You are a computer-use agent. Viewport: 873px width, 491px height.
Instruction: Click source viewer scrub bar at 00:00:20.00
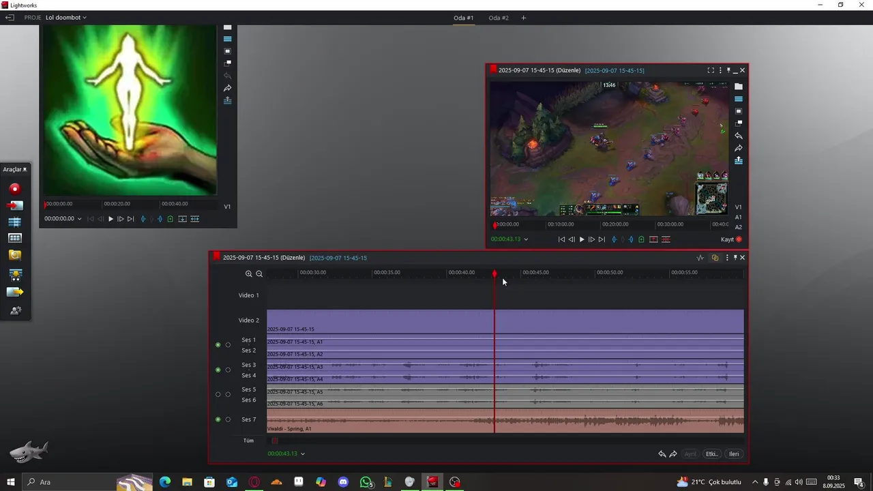pos(104,203)
